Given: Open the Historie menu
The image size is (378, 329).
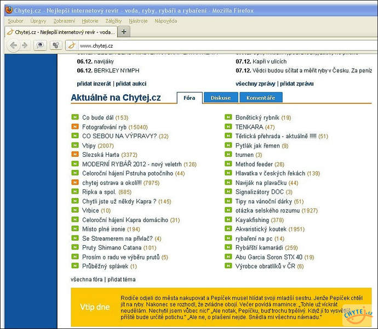Looking at the screenshot, I should coord(90,21).
